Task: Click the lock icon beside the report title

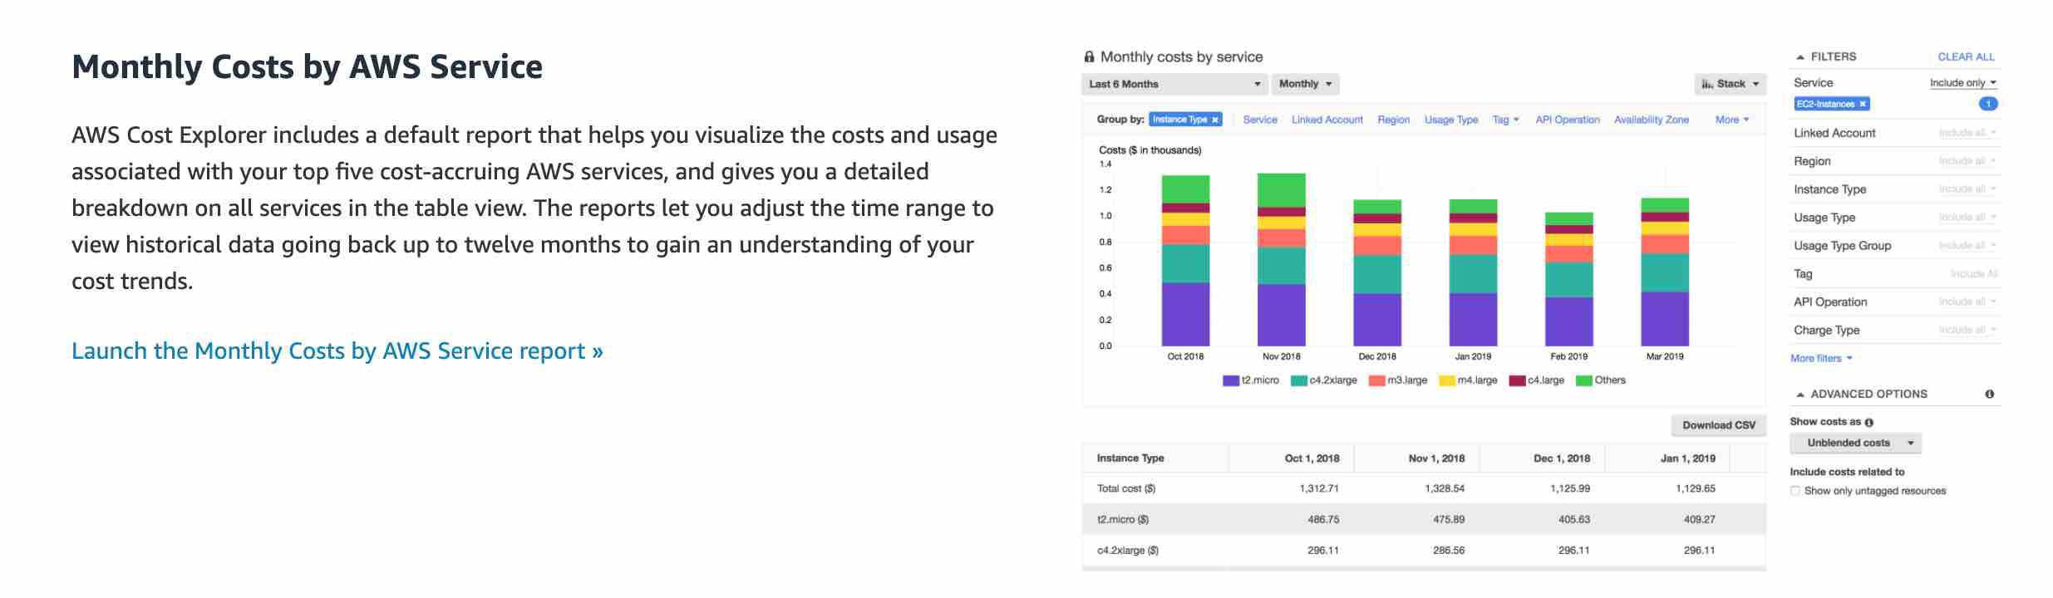Action: (1089, 56)
